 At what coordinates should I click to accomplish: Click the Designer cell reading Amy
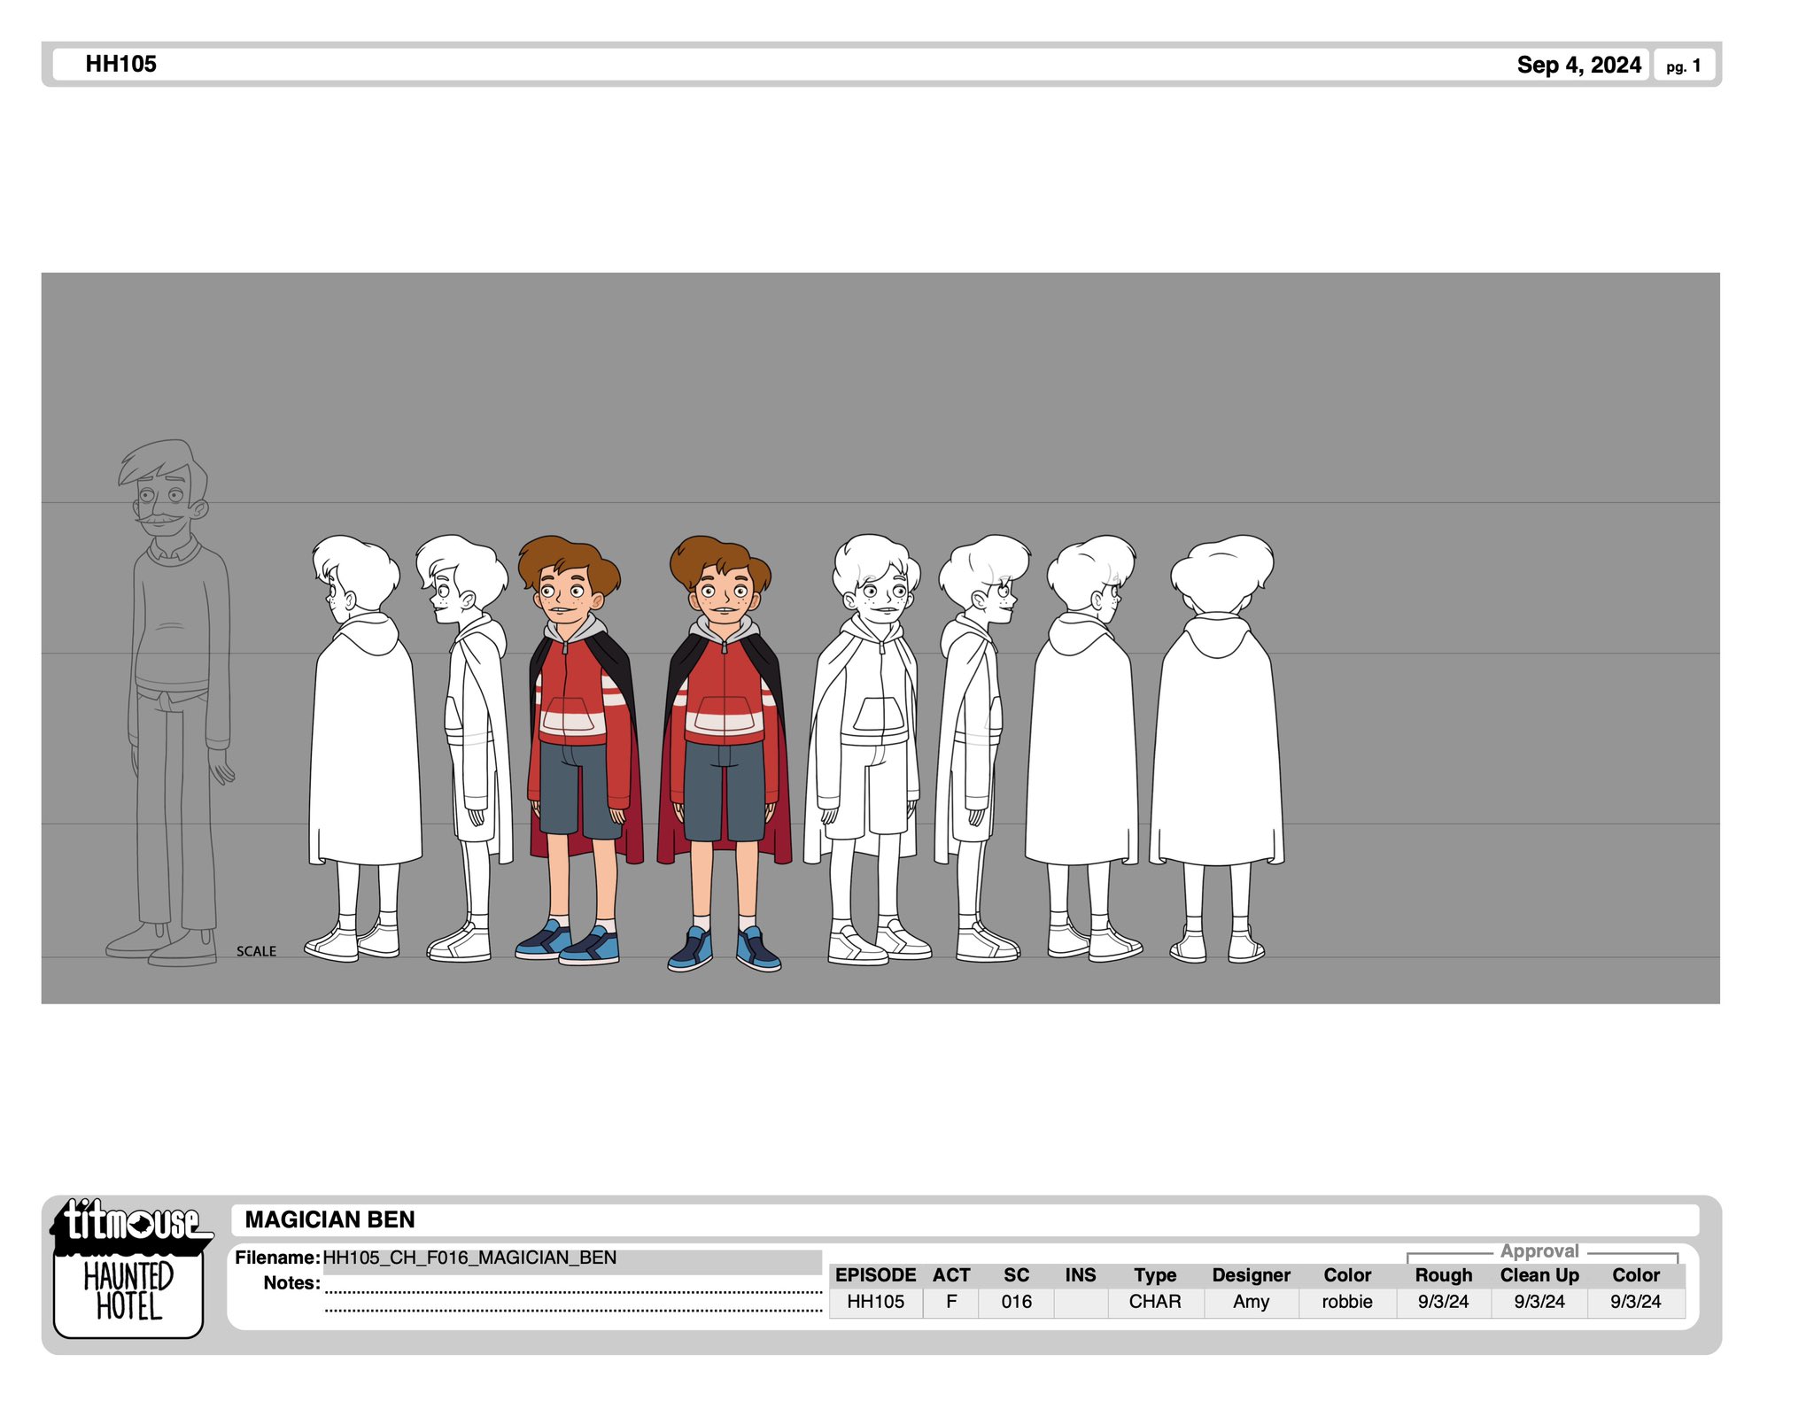point(1251,1302)
